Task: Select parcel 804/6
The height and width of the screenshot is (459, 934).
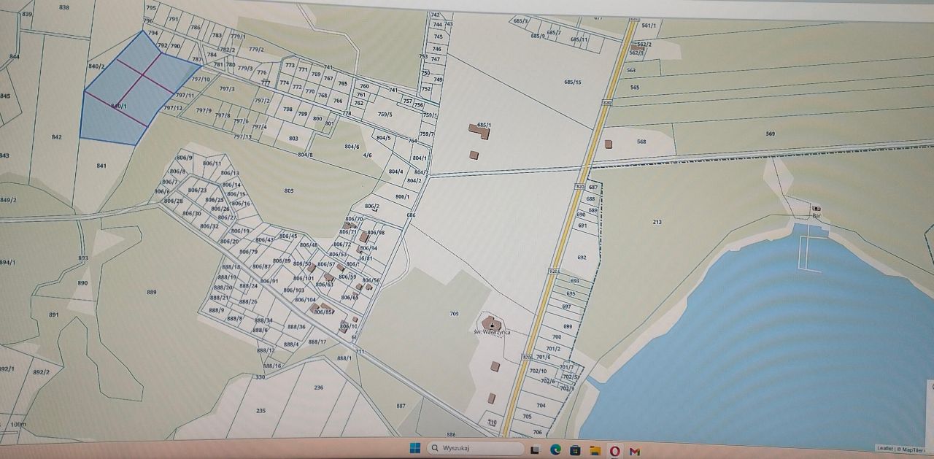Action: tap(352, 147)
